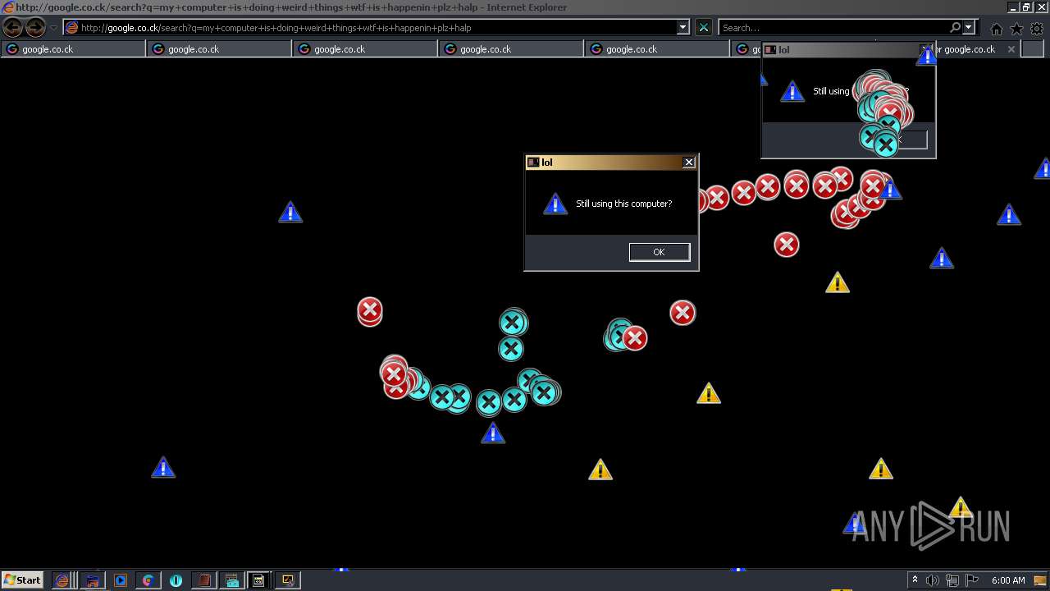The height and width of the screenshot is (591, 1050).
Task: Launch Windows Media Player from taskbar
Action: [121, 580]
